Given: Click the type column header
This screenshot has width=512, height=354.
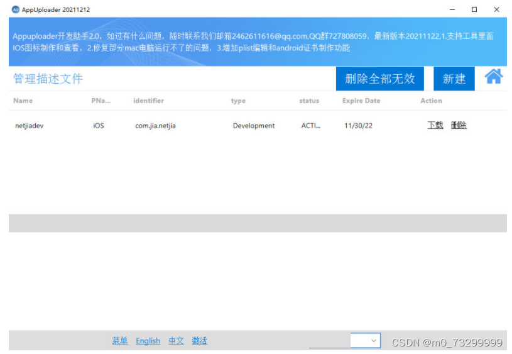Looking at the screenshot, I should pyautogui.click(x=238, y=101).
